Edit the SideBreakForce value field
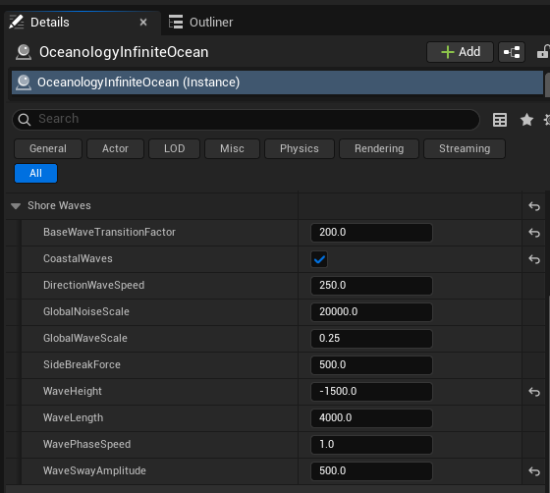 pos(371,365)
